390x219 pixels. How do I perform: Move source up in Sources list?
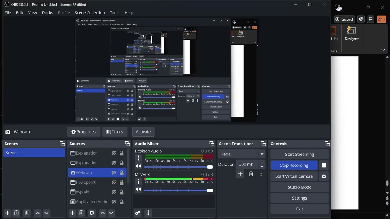coord(102,213)
